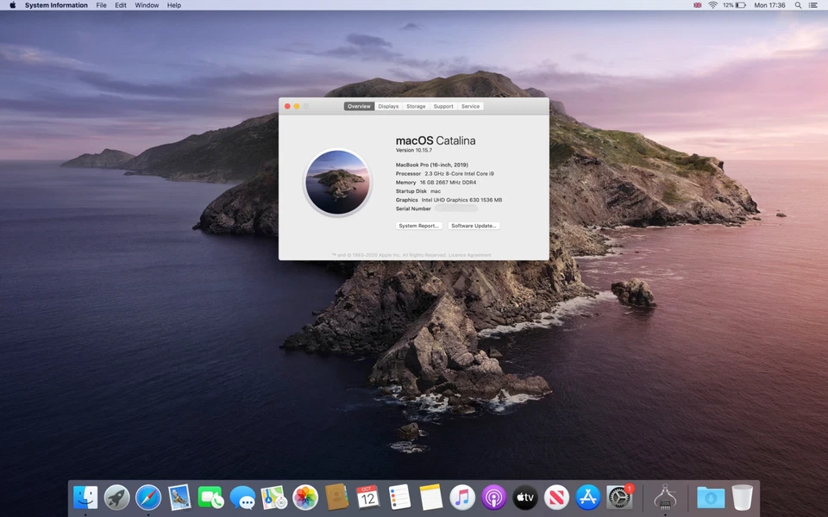Open Notification Center list icon
The width and height of the screenshot is (828, 517).
click(x=813, y=5)
